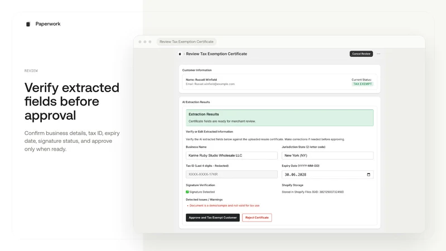Click the Cancel Review button
446x251 pixels.
(x=361, y=54)
